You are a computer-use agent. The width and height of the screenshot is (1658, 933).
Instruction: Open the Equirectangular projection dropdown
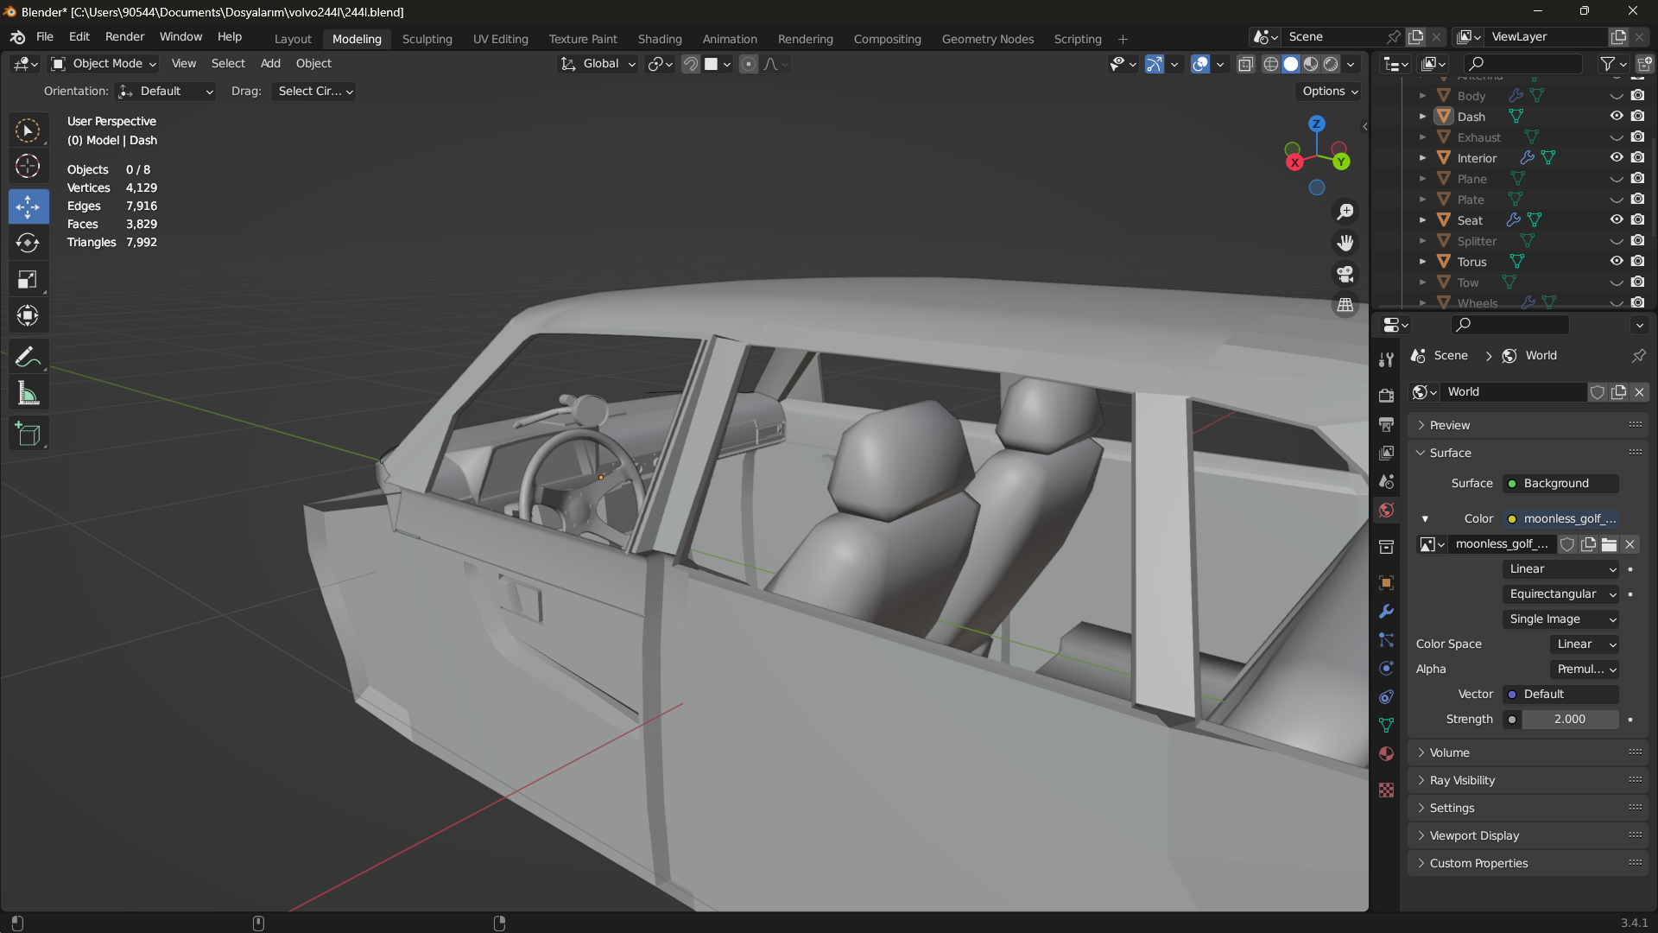click(1561, 594)
